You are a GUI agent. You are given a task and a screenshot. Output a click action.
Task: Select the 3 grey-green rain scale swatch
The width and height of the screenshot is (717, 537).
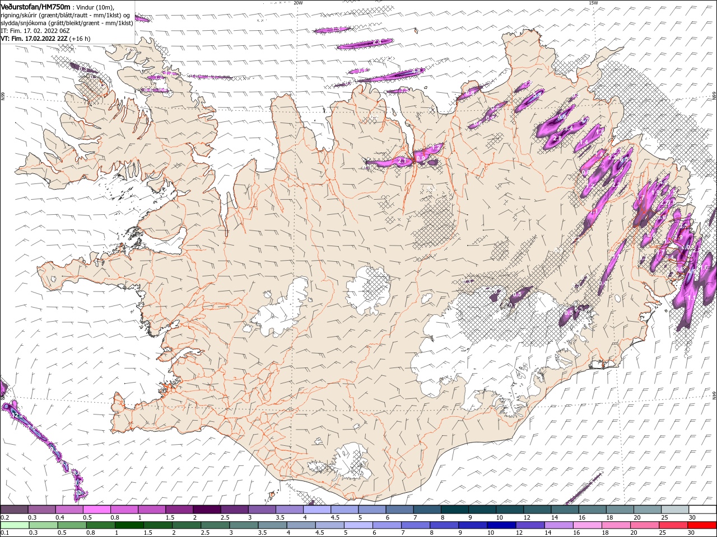point(244,525)
